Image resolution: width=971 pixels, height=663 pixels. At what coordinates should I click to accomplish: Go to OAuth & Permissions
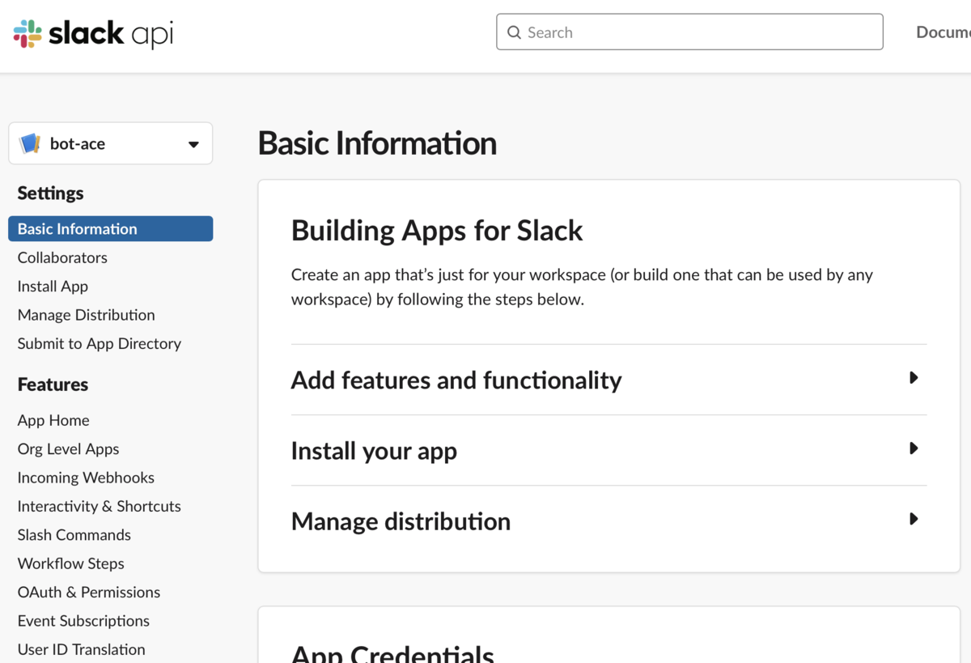89,592
